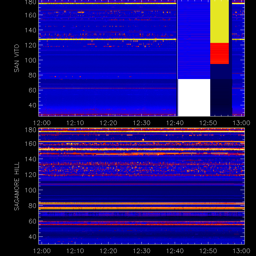Click the 12:00 time label below Sagamore Hill plot
Image resolution: width=256 pixels, height=256 pixels.
(x=42, y=251)
